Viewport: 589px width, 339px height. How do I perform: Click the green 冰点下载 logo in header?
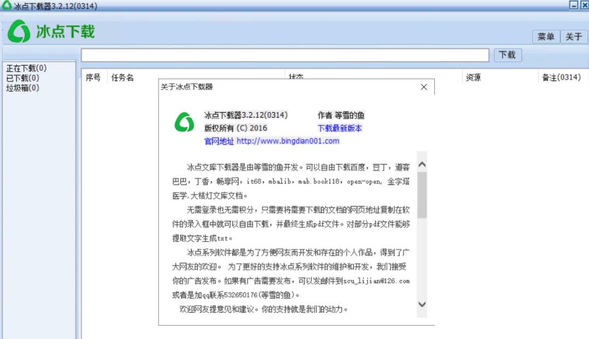coord(51,31)
